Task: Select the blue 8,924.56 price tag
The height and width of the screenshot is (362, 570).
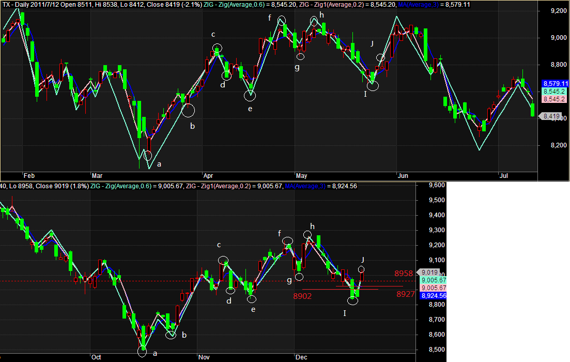Action: point(434,296)
